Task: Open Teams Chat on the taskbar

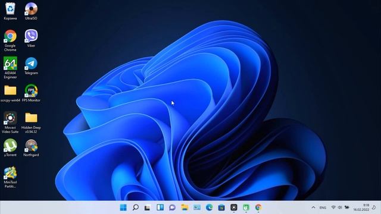Action: 172,207
